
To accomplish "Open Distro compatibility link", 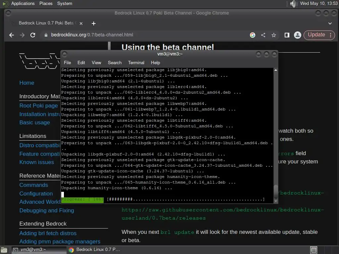I will 40,145.
